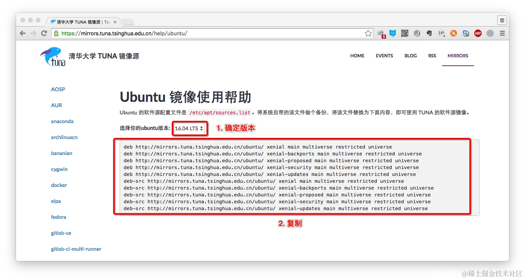This screenshot has height=280, width=525.
Task: Open the fedora sidebar link
Action: 59,217
